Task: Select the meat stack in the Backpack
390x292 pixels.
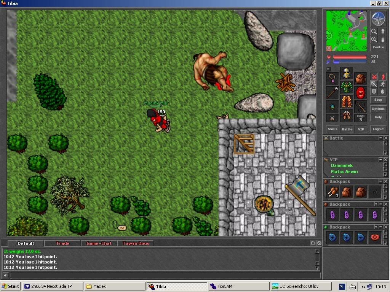Action: [332, 192]
